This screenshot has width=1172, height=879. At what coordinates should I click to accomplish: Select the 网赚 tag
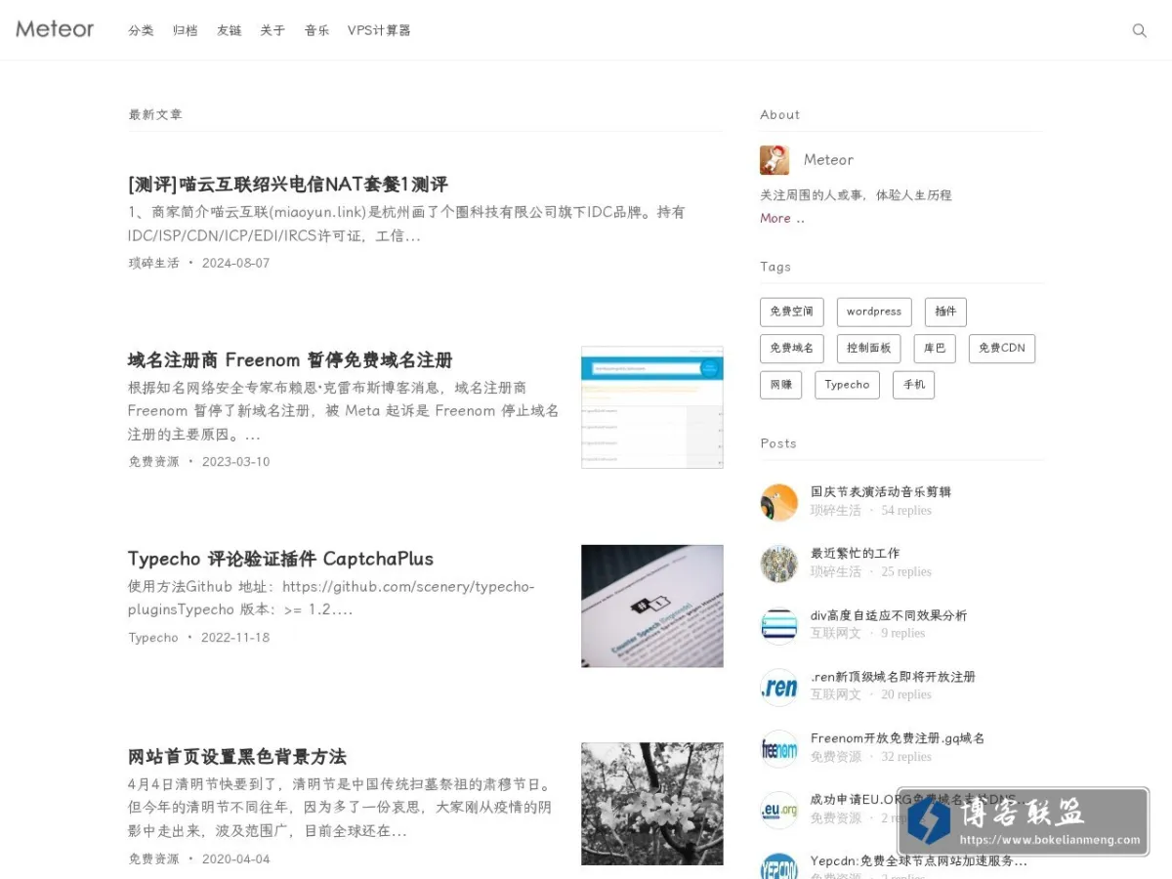[780, 385]
